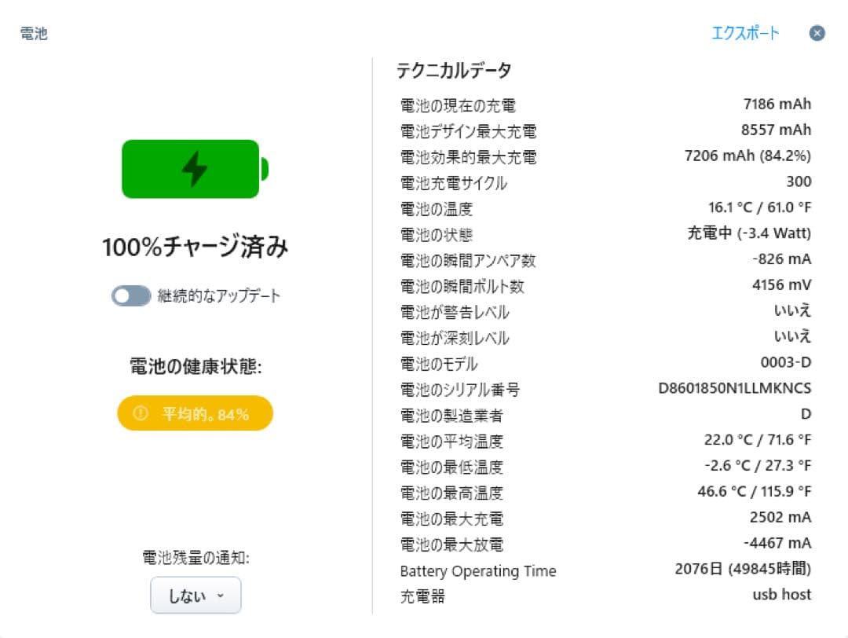Screen dimensions: 848x638
Task: Click the warning icon inside the yellow health badge
Action: (142, 412)
